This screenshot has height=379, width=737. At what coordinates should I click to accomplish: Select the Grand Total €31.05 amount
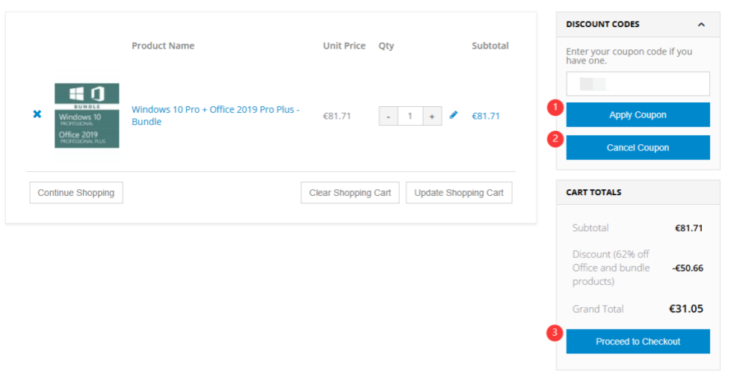coord(686,309)
